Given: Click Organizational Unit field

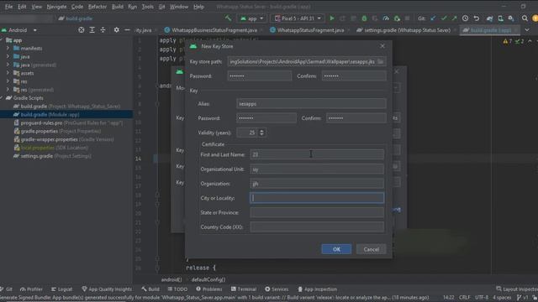Looking at the screenshot, I should [317, 169].
